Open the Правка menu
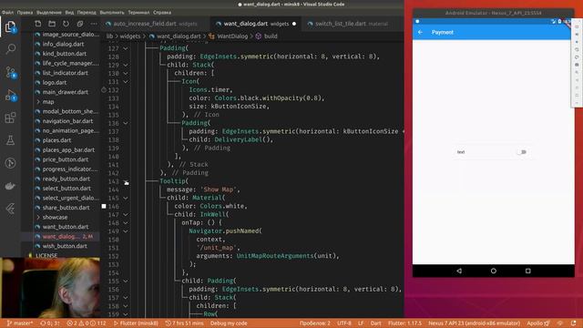 [25, 12]
